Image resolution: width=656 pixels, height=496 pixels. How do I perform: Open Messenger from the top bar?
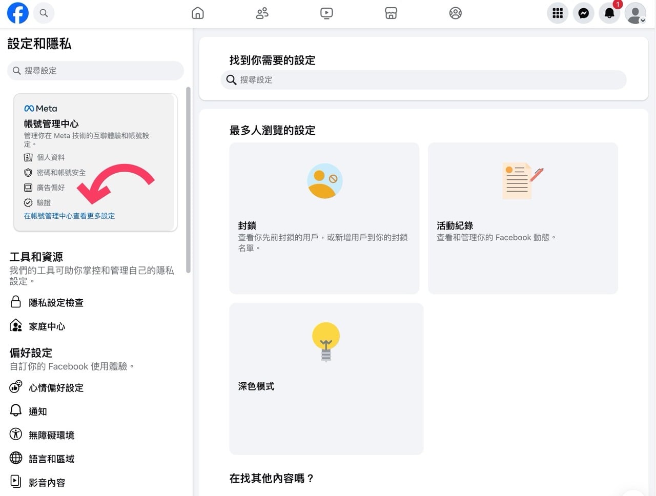tap(583, 13)
